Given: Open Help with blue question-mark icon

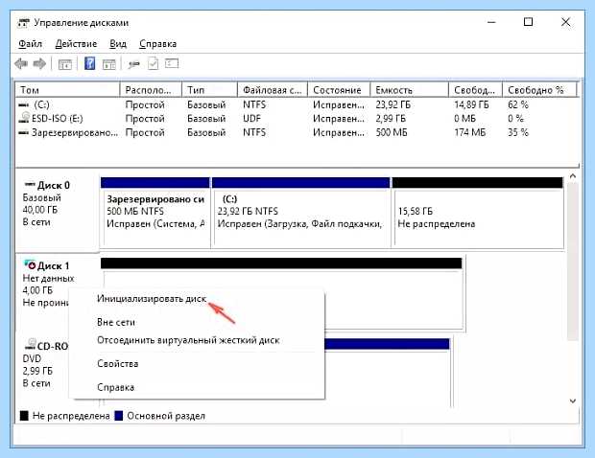Looking at the screenshot, I should (89, 63).
